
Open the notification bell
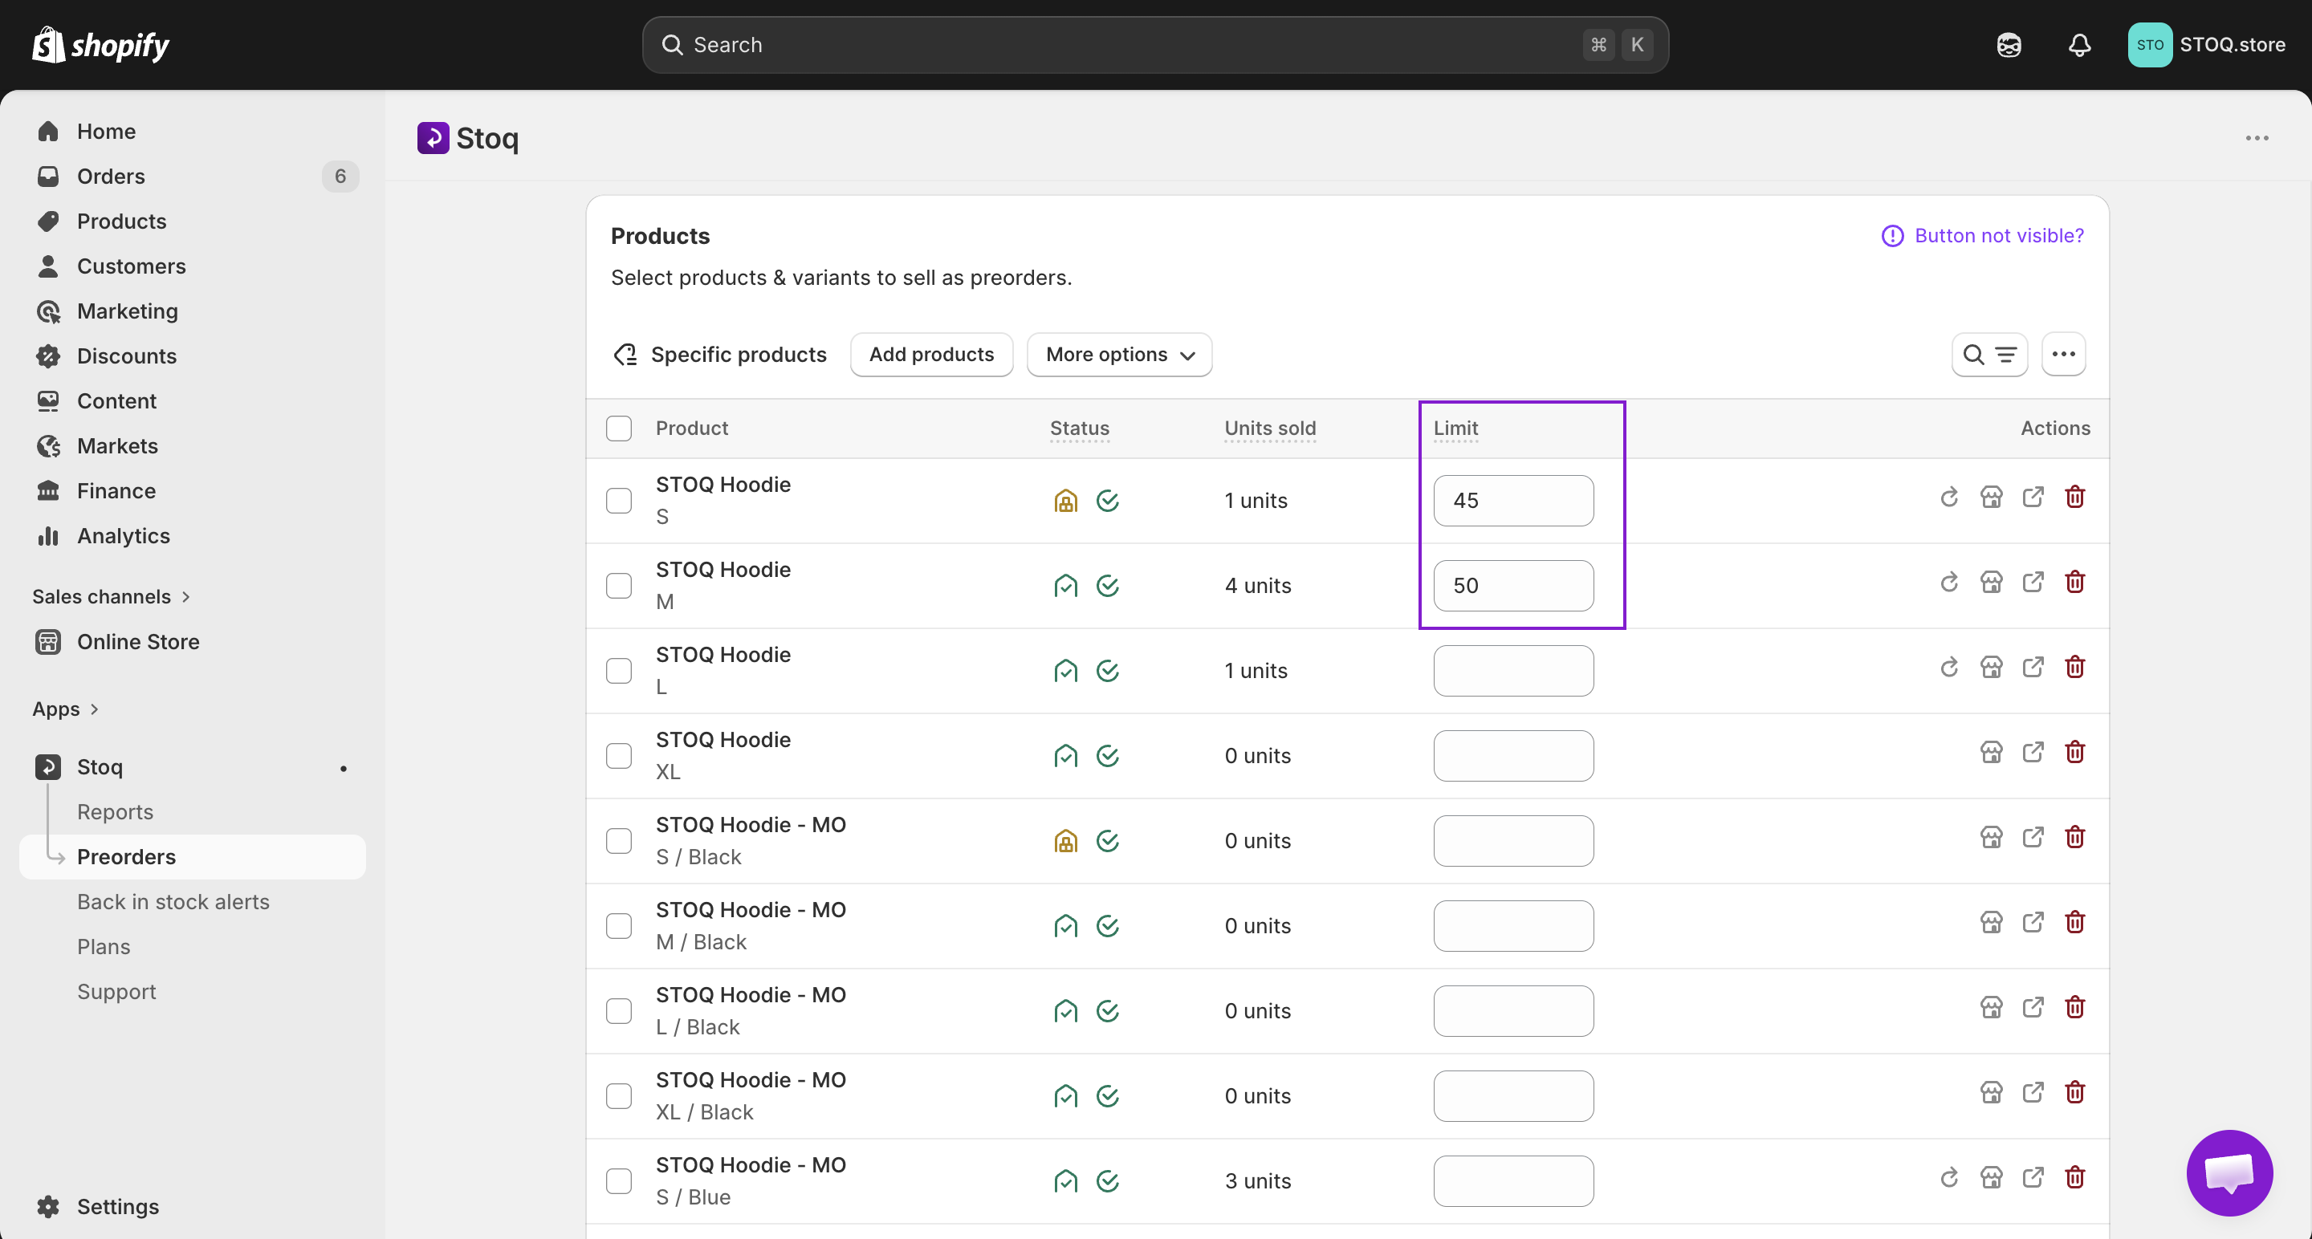[2079, 44]
